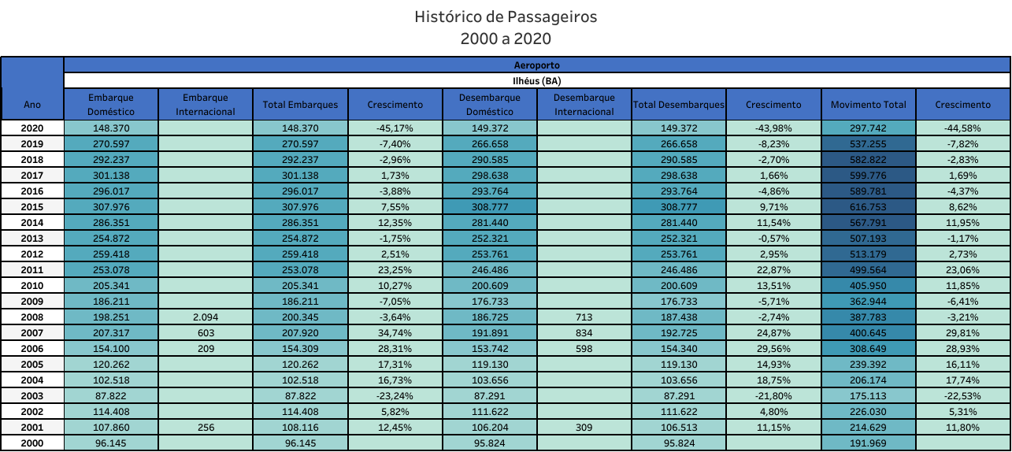This screenshot has width=1012, height=452.
Task: Click the Histórico de Passageiros title
Action: [x=506, y=17]
